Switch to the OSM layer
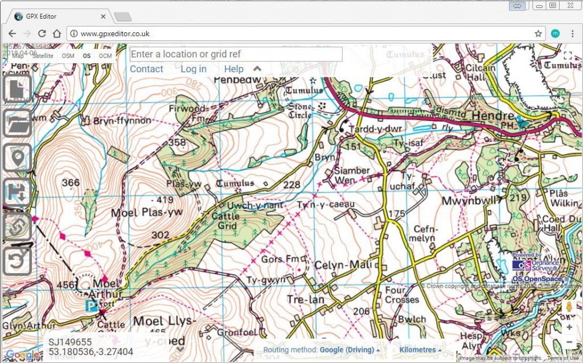Screen dimensions: 583x363 pos(68,56)
